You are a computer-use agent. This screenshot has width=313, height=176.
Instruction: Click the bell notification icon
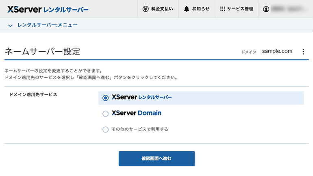pos(187,9)
